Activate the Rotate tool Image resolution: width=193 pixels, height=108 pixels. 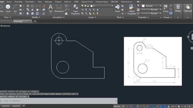[x=33, y=6]
